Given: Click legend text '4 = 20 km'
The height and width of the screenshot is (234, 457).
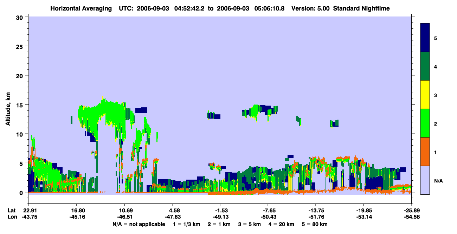Looking at the screenshot, I should [282, 224].
